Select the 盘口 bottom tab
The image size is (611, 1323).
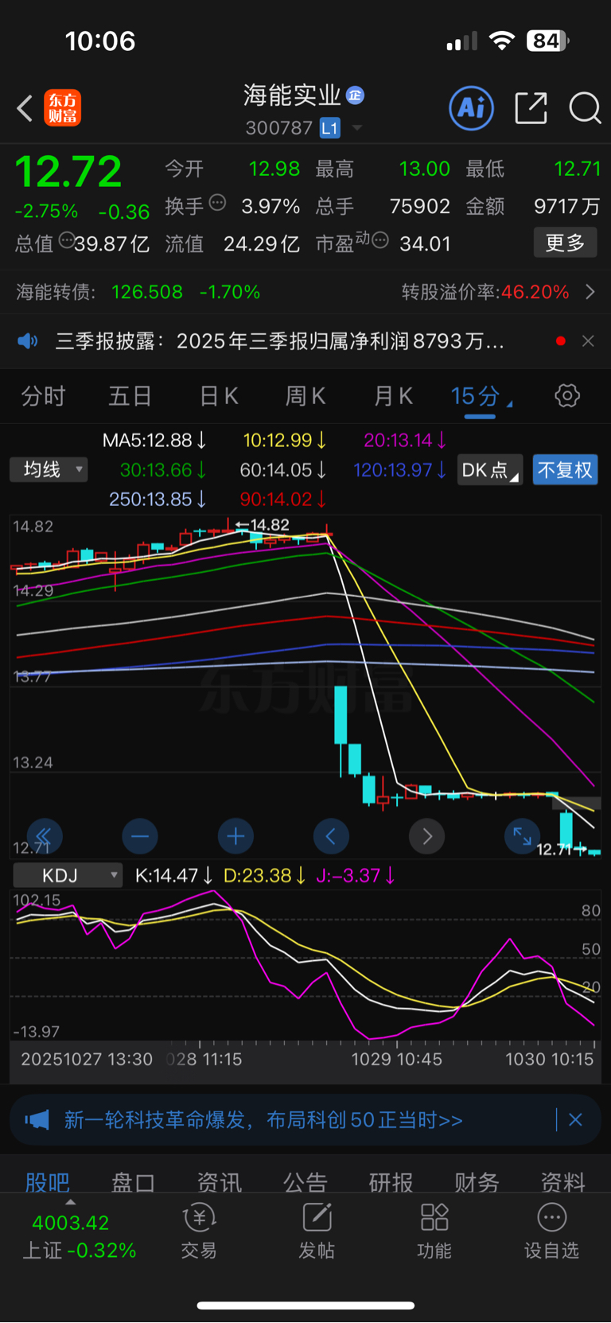pos(133,1182)
